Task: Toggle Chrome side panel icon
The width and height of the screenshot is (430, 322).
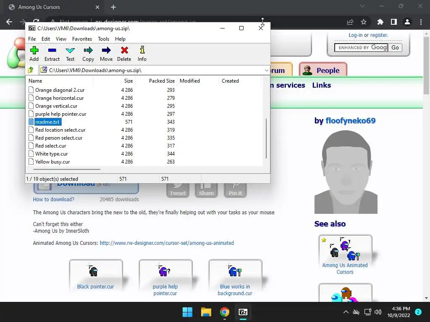Action: point(394,22)
